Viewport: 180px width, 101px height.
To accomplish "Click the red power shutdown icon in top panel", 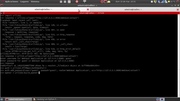I will (77, 2).
